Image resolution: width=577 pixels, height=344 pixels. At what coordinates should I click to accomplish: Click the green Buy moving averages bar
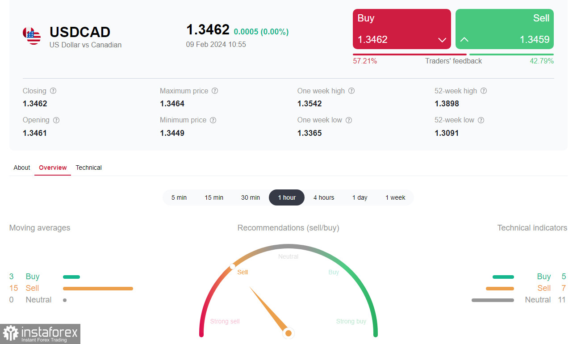coord(71,277)
